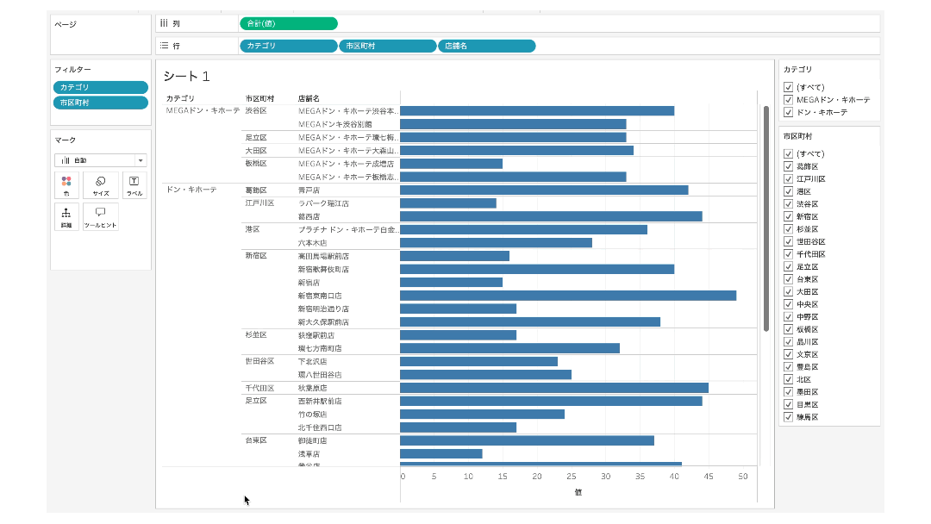This screenshot has height=524, width=931.
Task: Uncheck 千代田区 in the 市区町村 filter
Action: coord(789,254)
